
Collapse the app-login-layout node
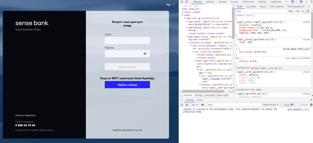coord(187,36)
